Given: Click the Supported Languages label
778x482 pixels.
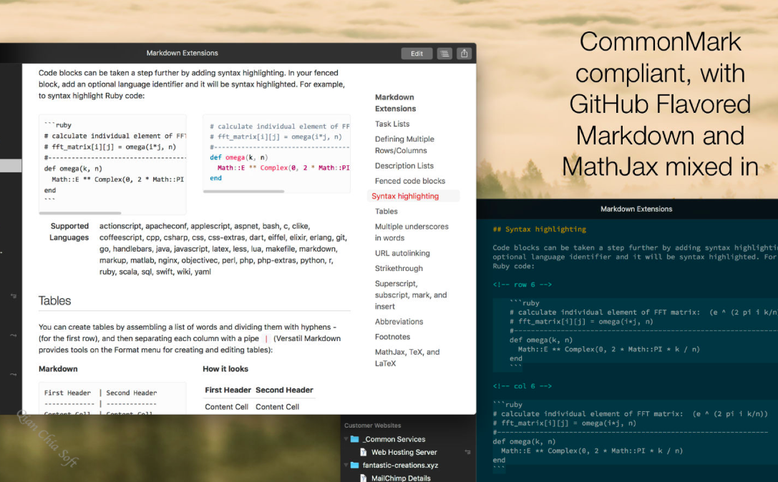Looking at the screenshot, I should [69, 232].
